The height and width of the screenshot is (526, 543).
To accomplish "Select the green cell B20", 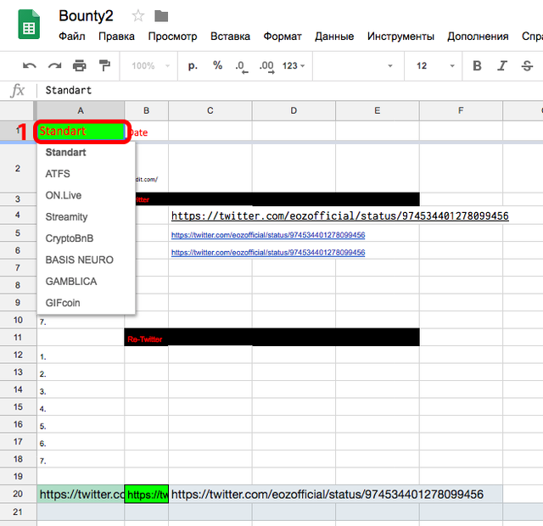I will [147, 494].
